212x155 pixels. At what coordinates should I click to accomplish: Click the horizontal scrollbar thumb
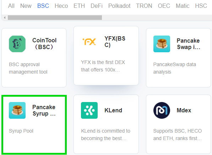55,18
